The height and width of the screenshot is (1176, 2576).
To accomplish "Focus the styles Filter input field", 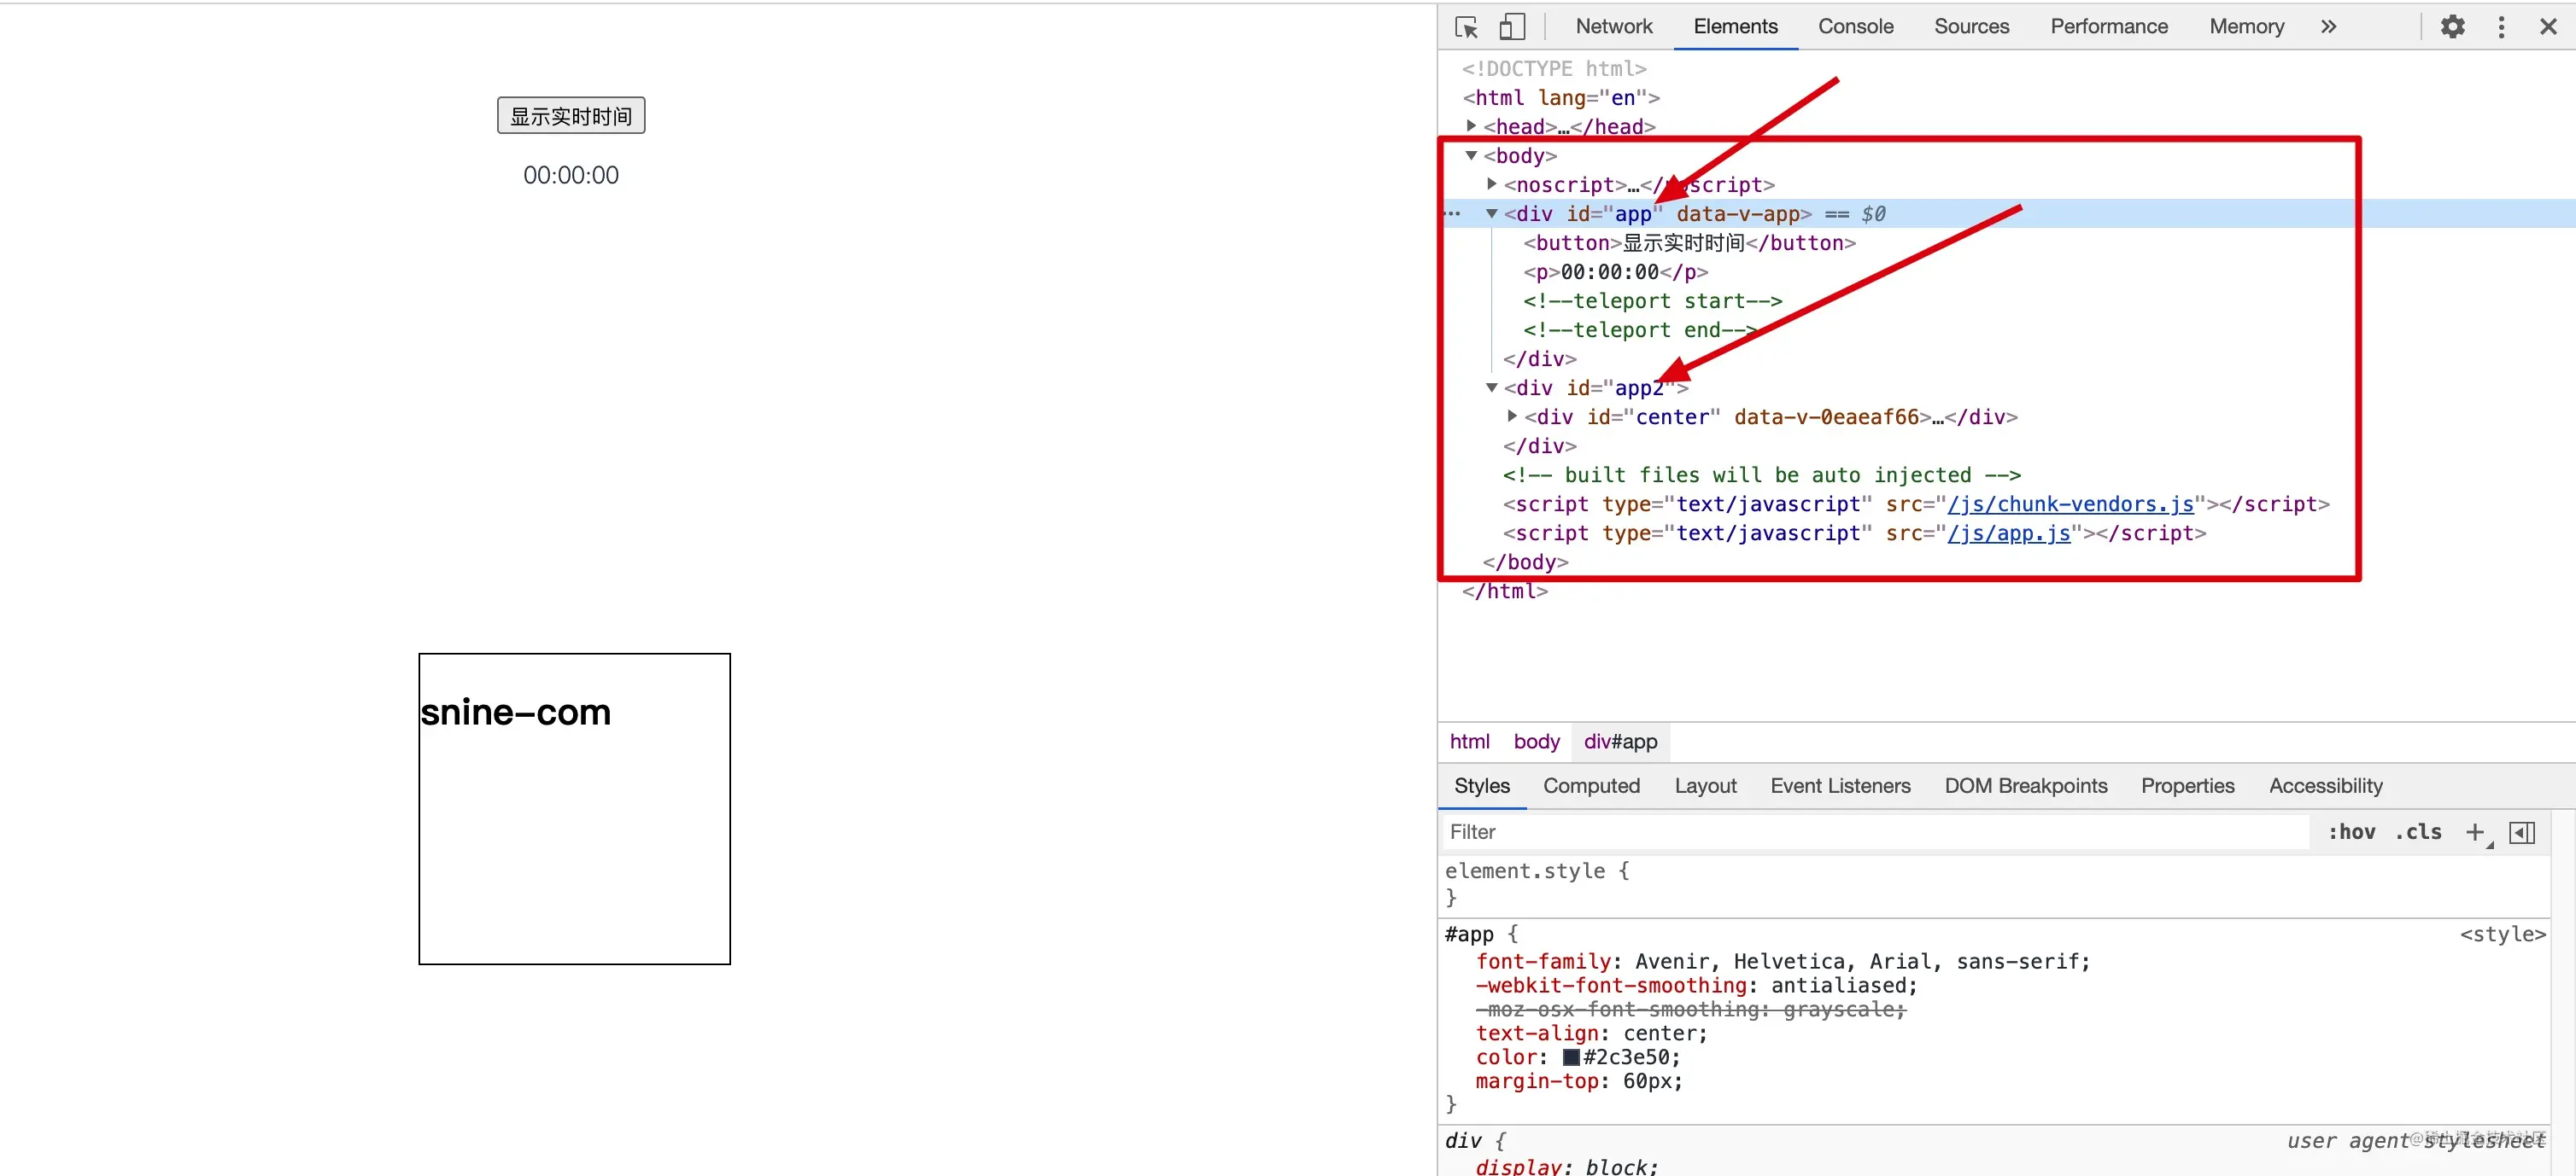I will [x=1875, y=832].
